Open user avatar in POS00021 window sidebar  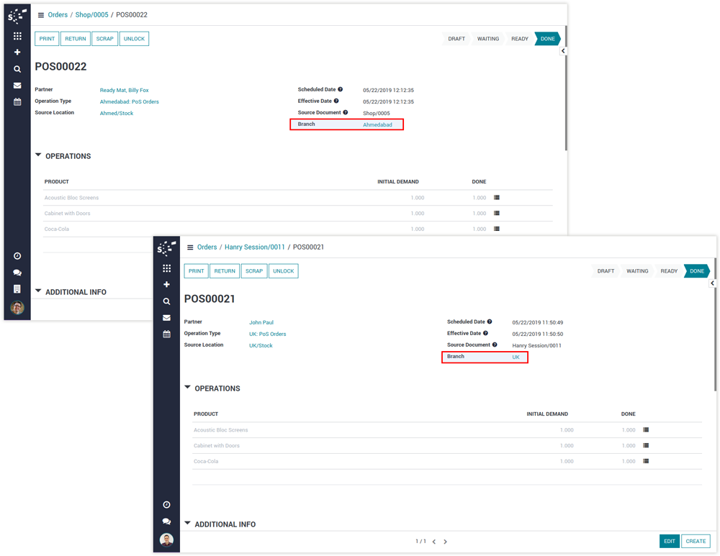point(166,540)
